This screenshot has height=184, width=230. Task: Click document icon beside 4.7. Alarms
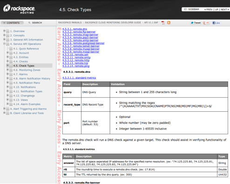(x=11, y=74)
